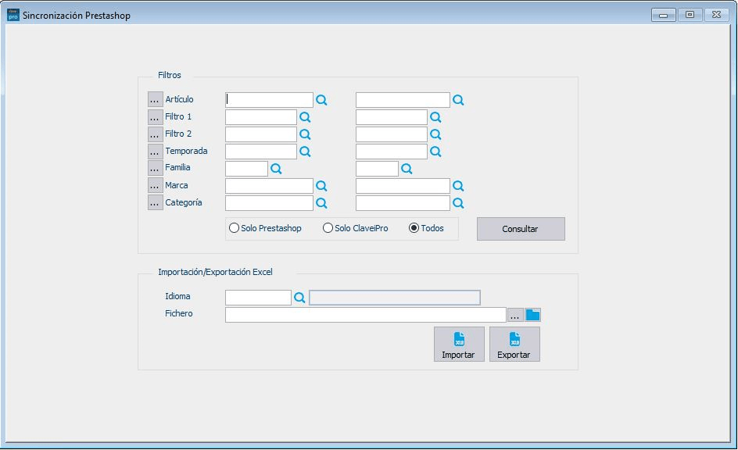Click the Consultar button
The image size is (738, 450).
point(521,229)
